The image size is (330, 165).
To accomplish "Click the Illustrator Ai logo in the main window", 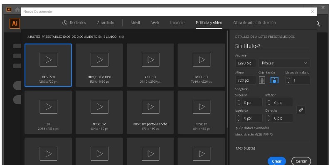I will [x=15, y=23].
